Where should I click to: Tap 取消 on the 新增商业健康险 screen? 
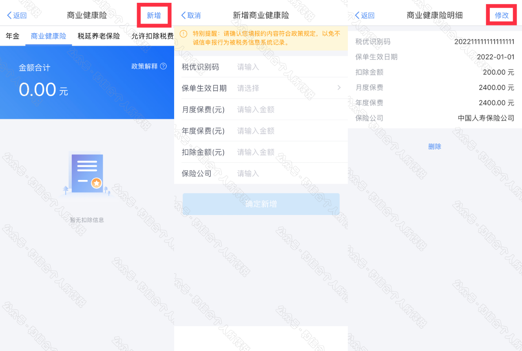click(x=191, y=15)
